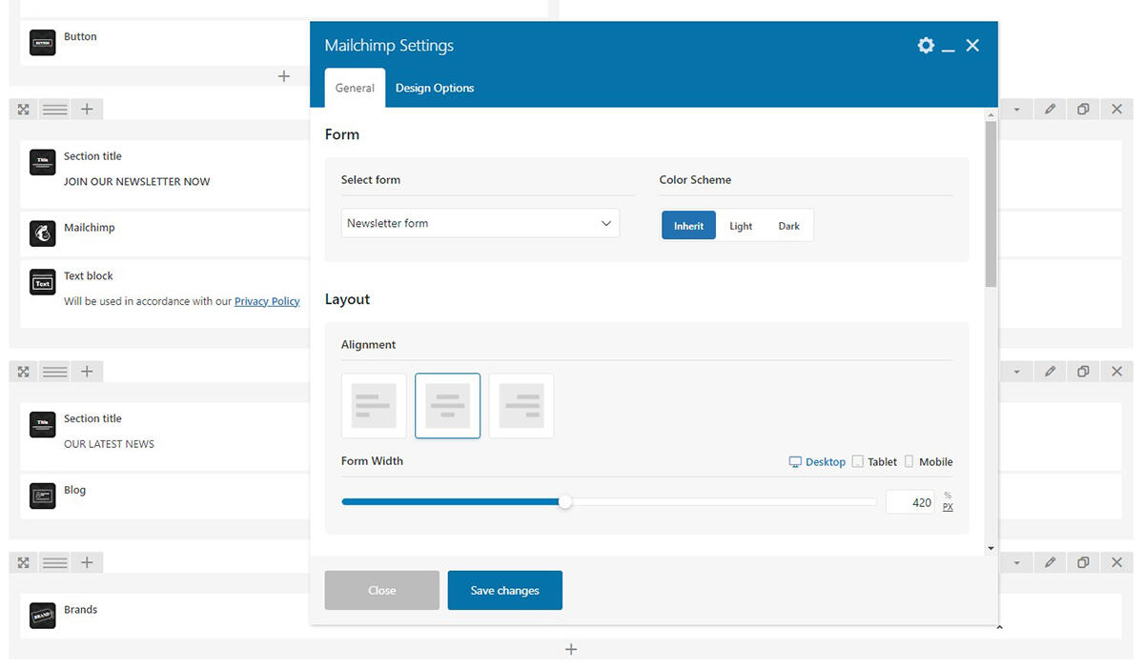This screenshot has width=1144, height=669.
Task: Change column layout icon on latest news row
Action: tap(55, 372)
